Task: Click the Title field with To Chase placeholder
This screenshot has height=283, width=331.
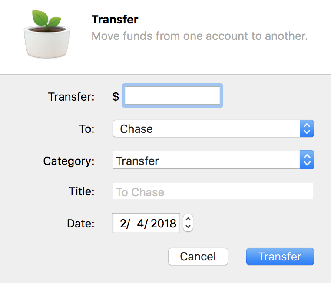Action: click(x=213, y=191)
